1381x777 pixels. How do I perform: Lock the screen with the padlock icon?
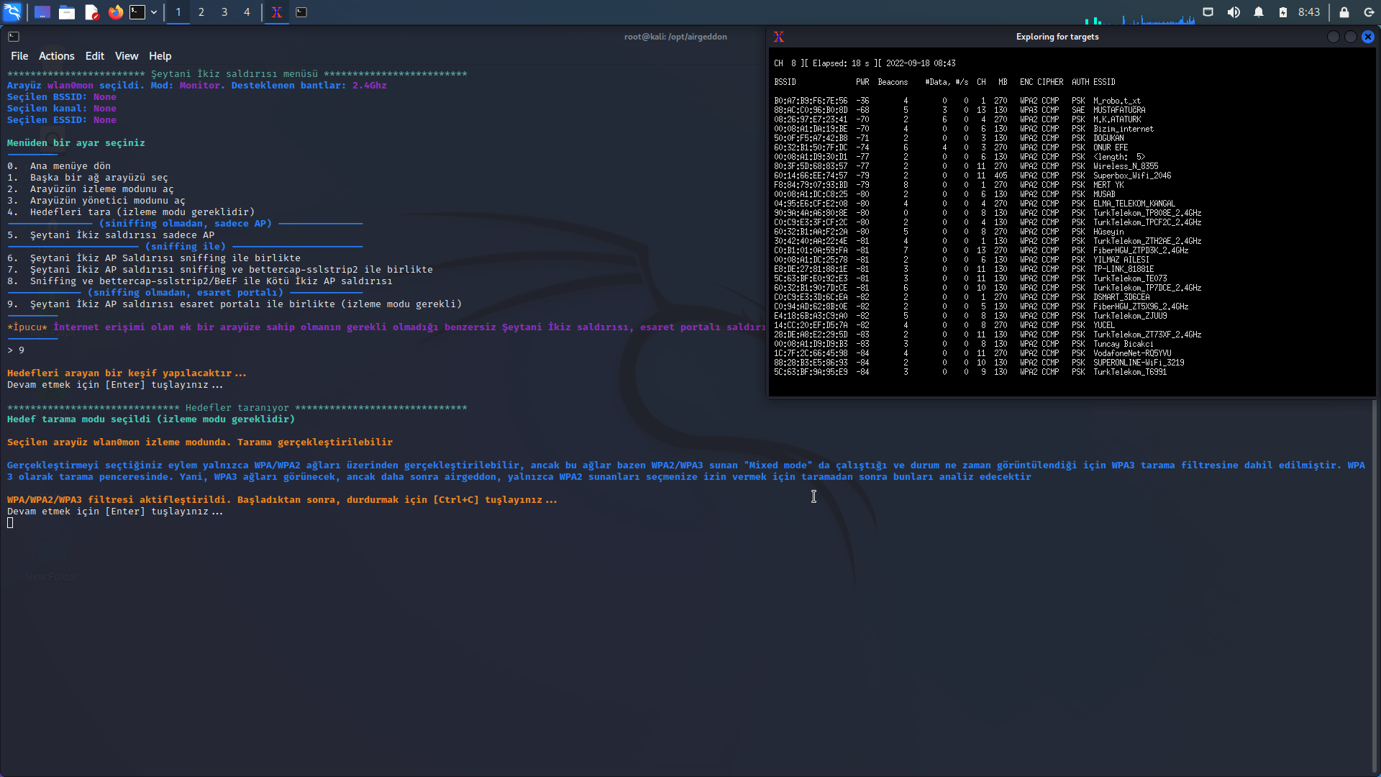tap(1344, 12)
